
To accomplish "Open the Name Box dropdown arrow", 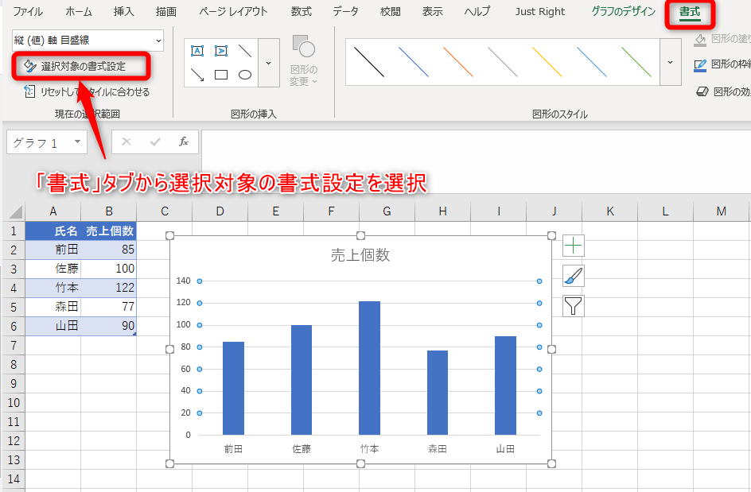I will [x=77, y=143].
